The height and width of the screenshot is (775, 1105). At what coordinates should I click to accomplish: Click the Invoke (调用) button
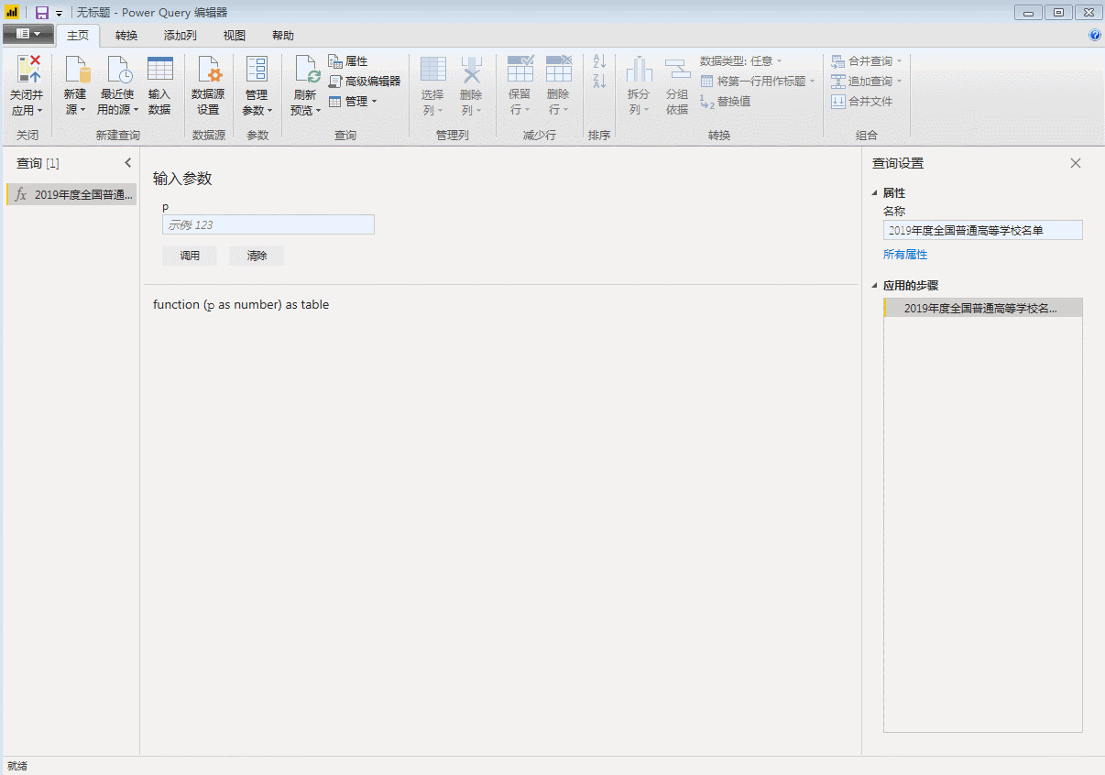pos(190,256)
